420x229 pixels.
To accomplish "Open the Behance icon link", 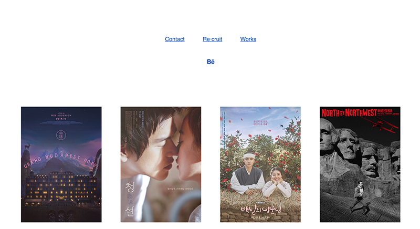I will pos(211,61).
